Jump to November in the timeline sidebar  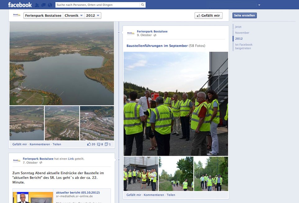coord(242,33)
